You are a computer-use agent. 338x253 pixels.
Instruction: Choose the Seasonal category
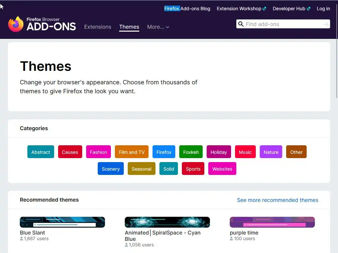[x=142, y=169]
